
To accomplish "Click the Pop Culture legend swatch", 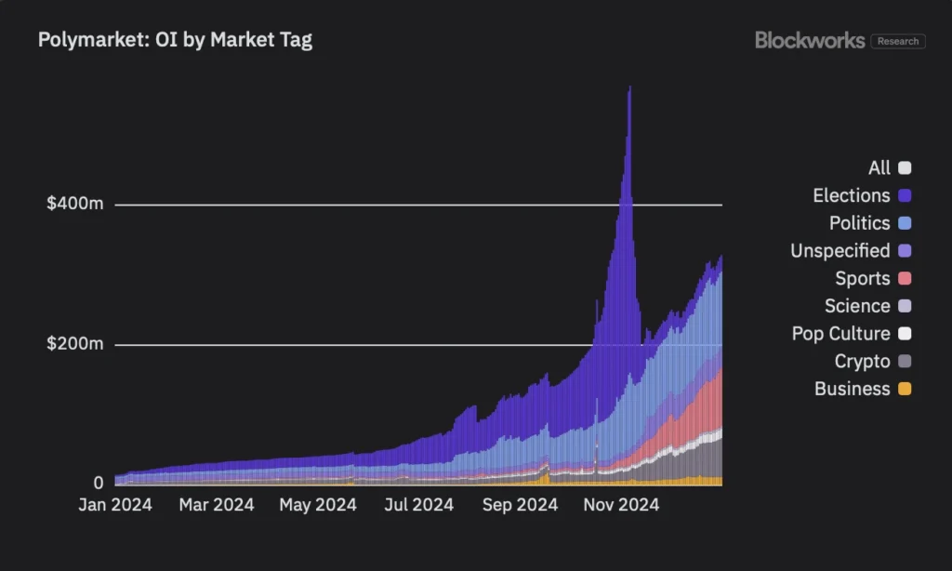I will pyautogui.click(x=905, y=334).
